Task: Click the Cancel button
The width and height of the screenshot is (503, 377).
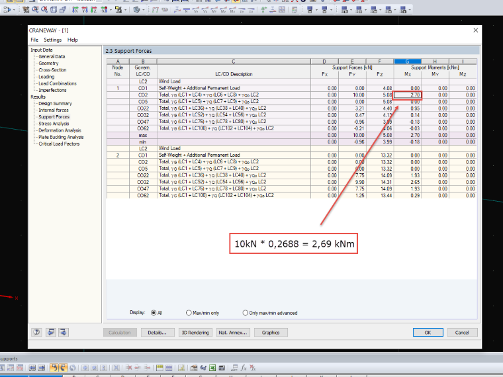Action: [462, 333]
